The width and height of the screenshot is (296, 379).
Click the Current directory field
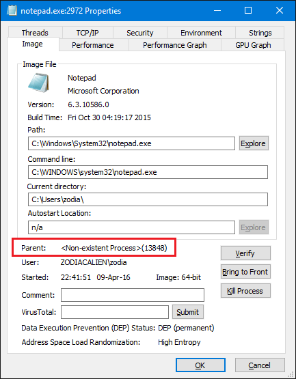[x=148, y=199]
